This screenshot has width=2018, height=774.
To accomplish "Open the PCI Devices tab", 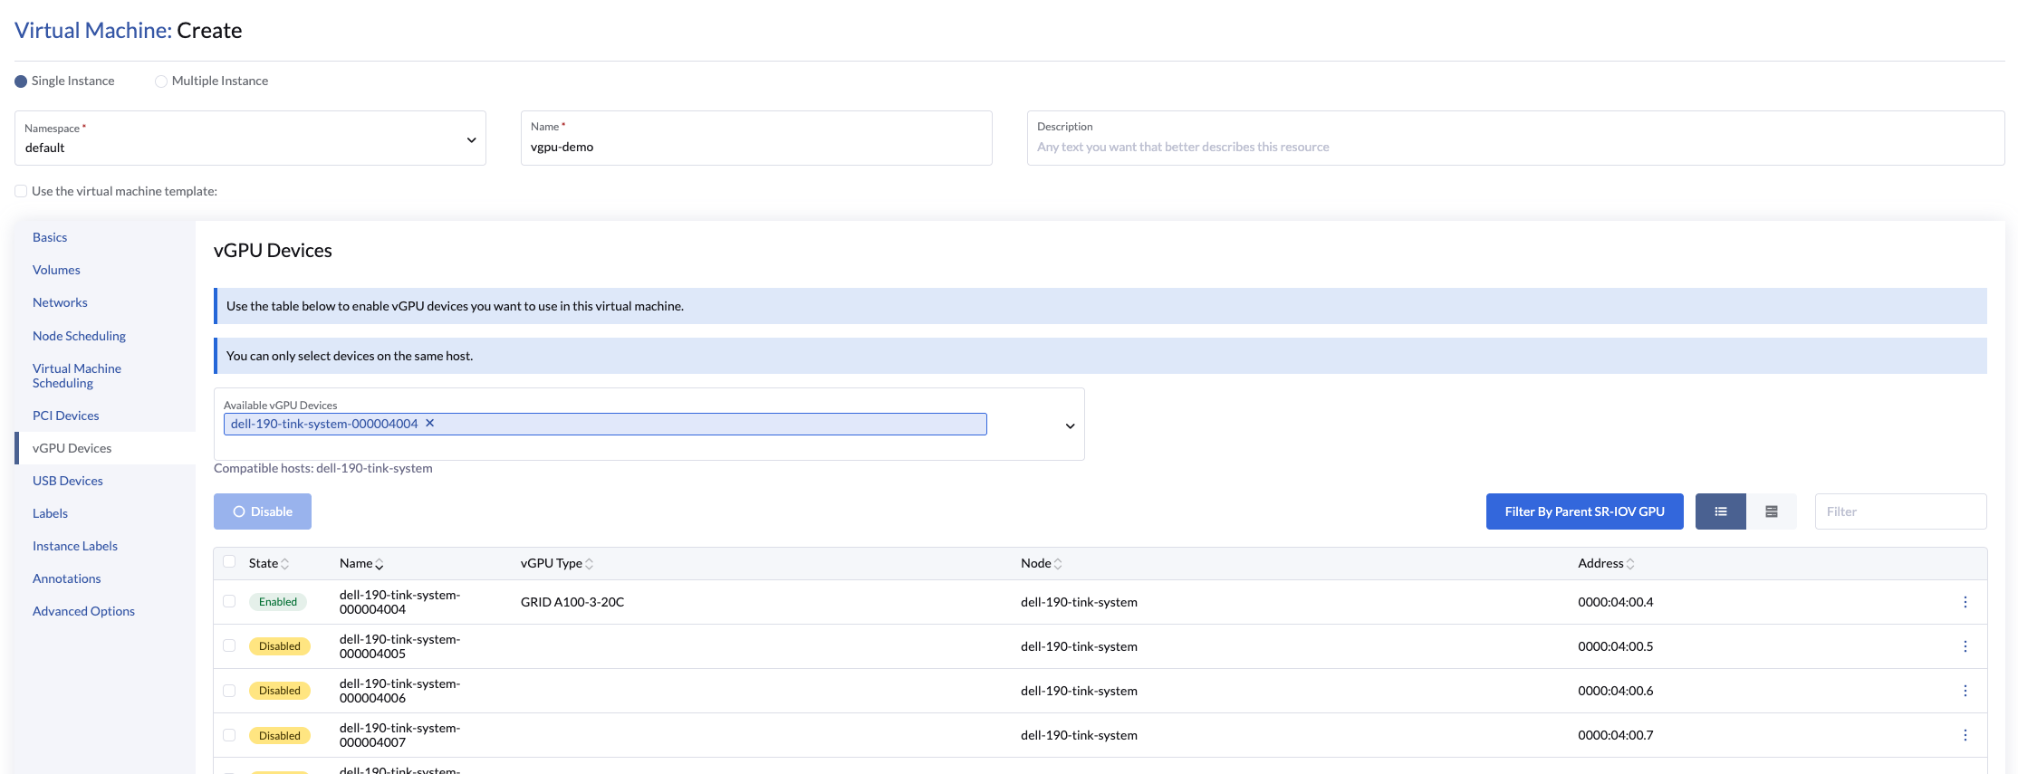I will coord(66,416).
